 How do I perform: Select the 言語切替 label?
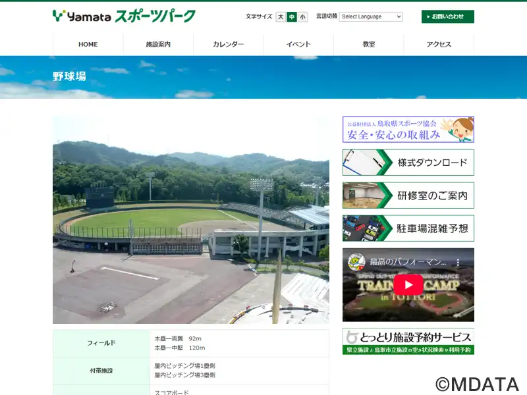pyautogui.click(x=327, y=16)
